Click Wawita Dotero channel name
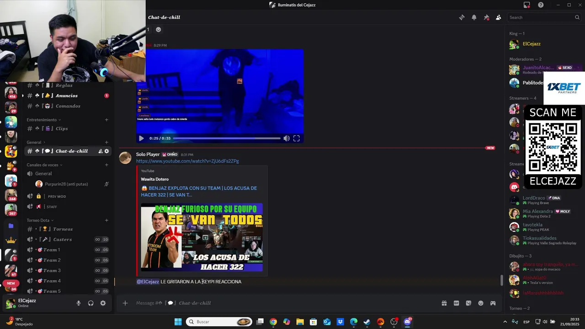 154,179
